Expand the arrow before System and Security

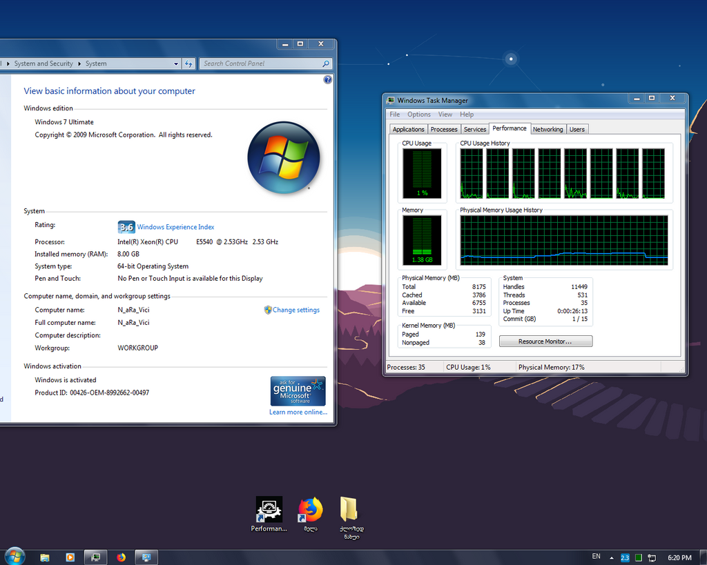pos(8,63)
